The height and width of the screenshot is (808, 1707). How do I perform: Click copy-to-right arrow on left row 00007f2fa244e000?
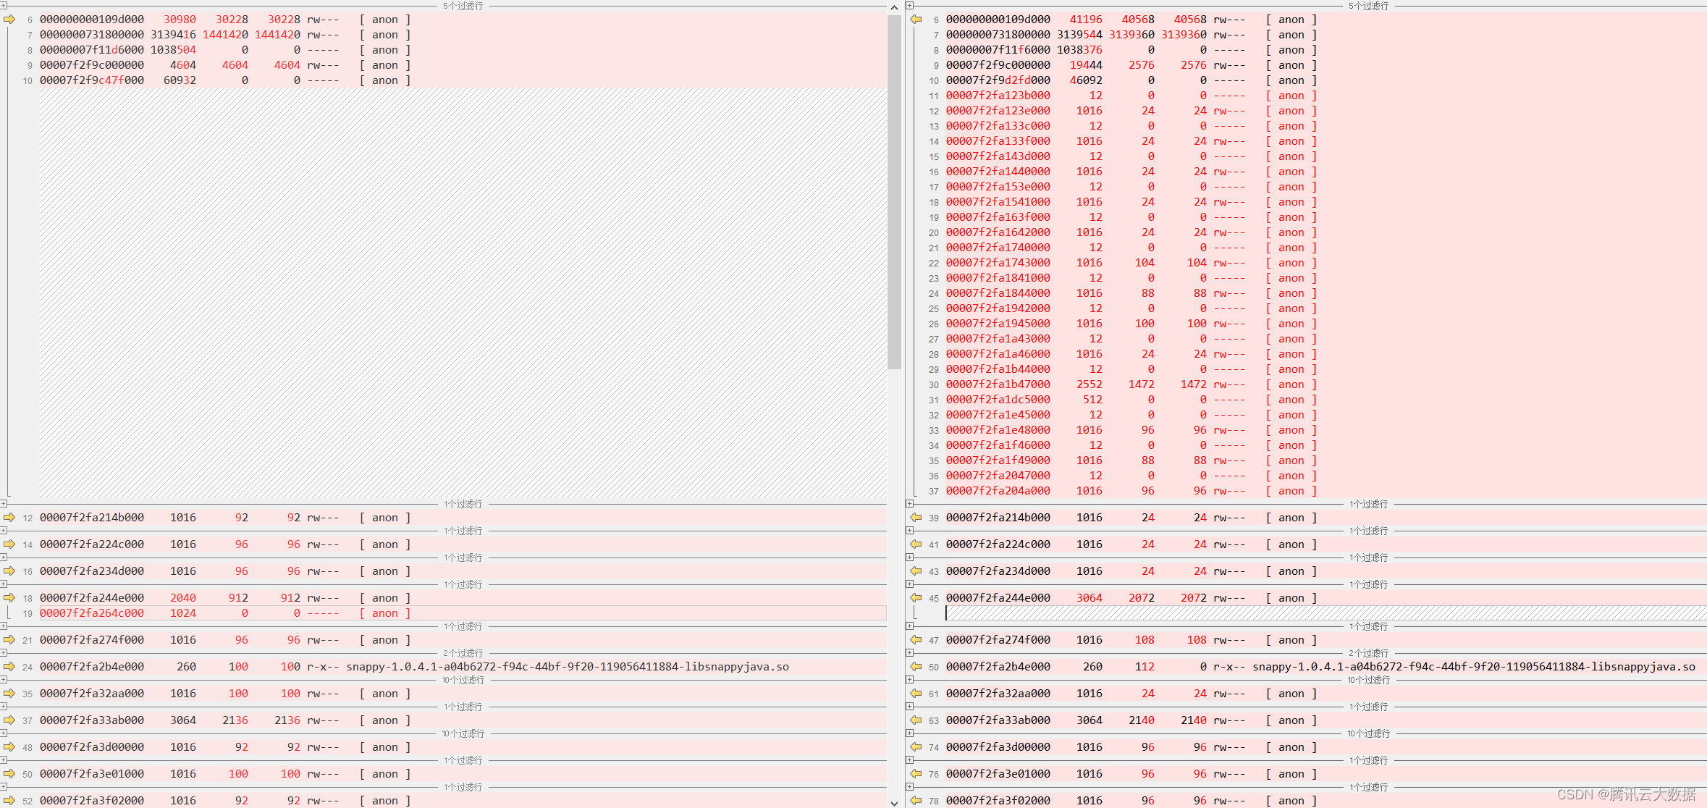[x=9, y=598]
